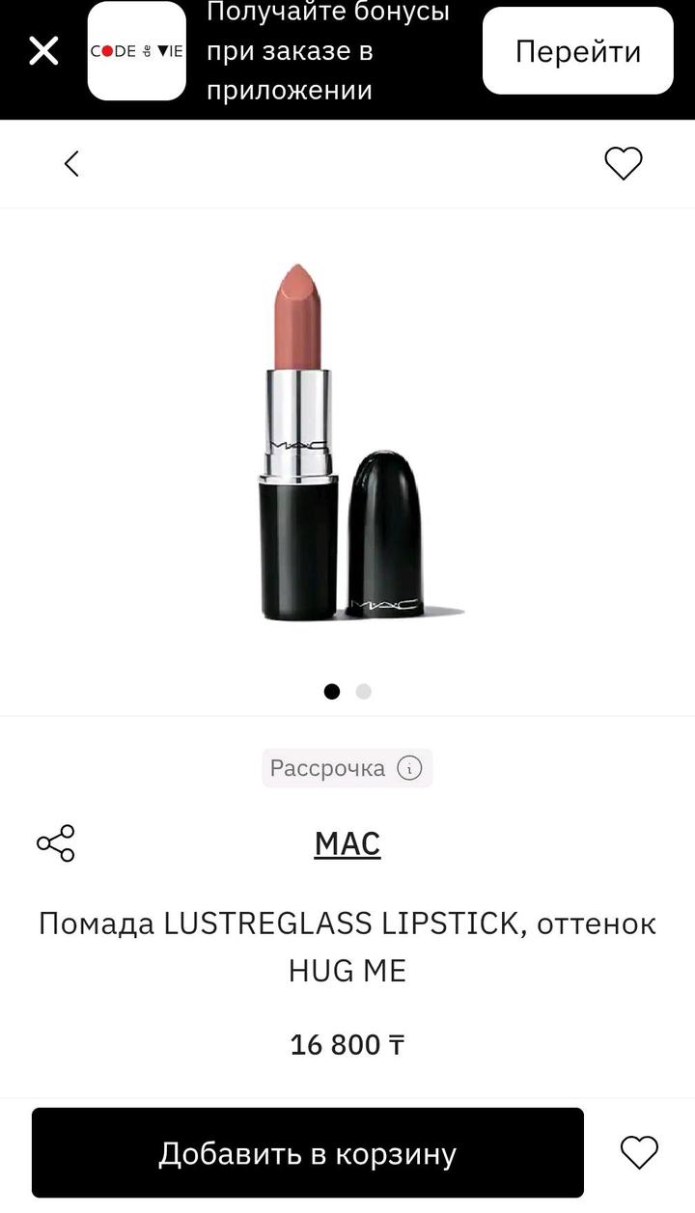This screenshot has height=1213, width=695.
Task: Tap the Получайте бонусы banner text
Action: 328,51
